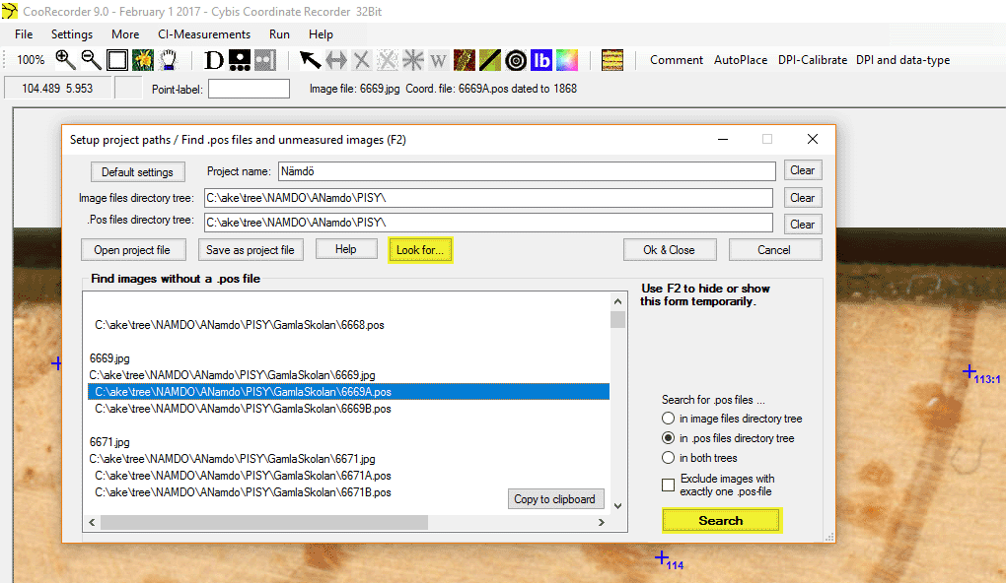The height and width of the screenshot is (583, 1006).
Task: Click the gray dots pattern icon
Action: click(265, 60)
